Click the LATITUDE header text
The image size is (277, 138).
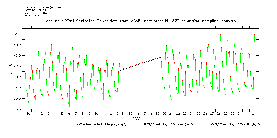point(35,10)
